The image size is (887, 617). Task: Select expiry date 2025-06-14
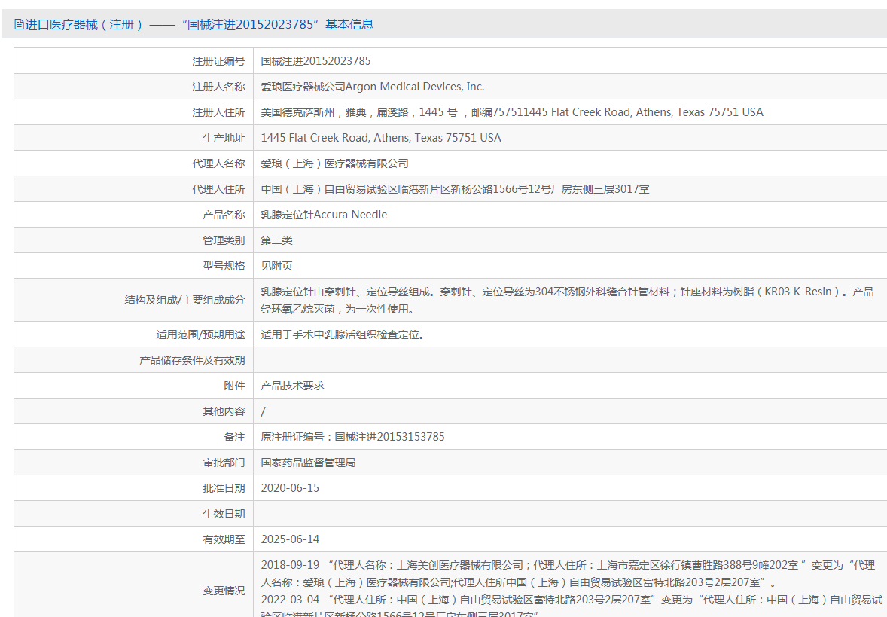pos(290,539)
